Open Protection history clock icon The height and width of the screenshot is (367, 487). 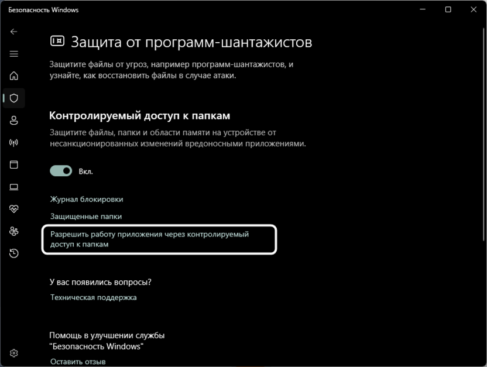pos(13,253)
